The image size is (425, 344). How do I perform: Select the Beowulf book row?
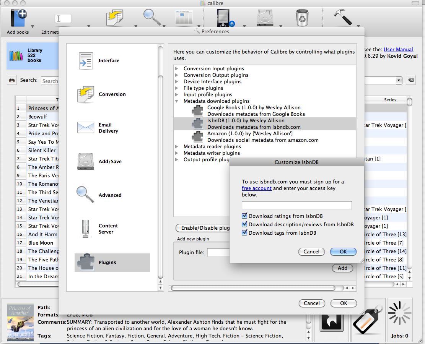click(x=37, y=117)
